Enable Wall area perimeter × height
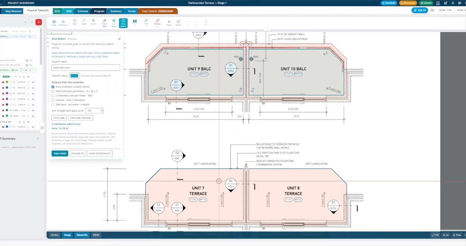Screen dimensions: 466x246 [53, 105]
